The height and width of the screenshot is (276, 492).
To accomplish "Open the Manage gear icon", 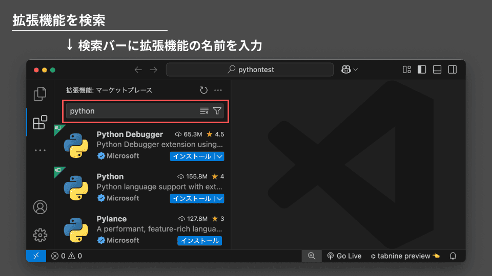I will (40, 235).
